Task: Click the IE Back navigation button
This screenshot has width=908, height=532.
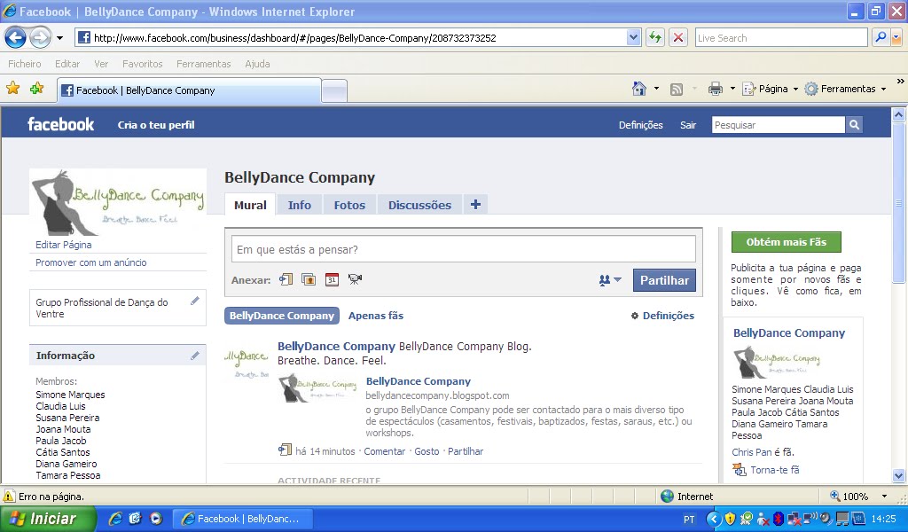Action: click(16, 38)
